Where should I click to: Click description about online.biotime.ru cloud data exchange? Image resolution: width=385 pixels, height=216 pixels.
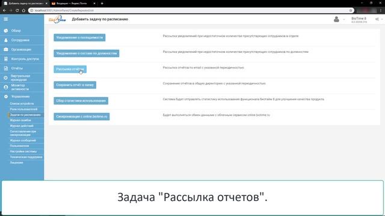tap(217, 115)
